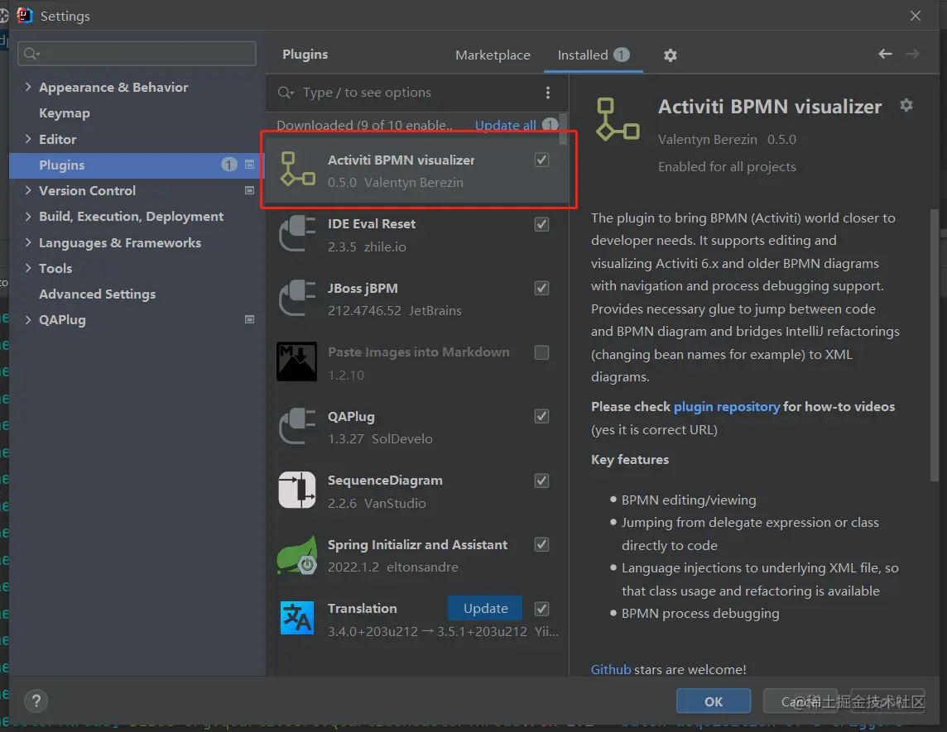
Task: Expand Appearance & Behavior settings
Action: pos(28,87)
